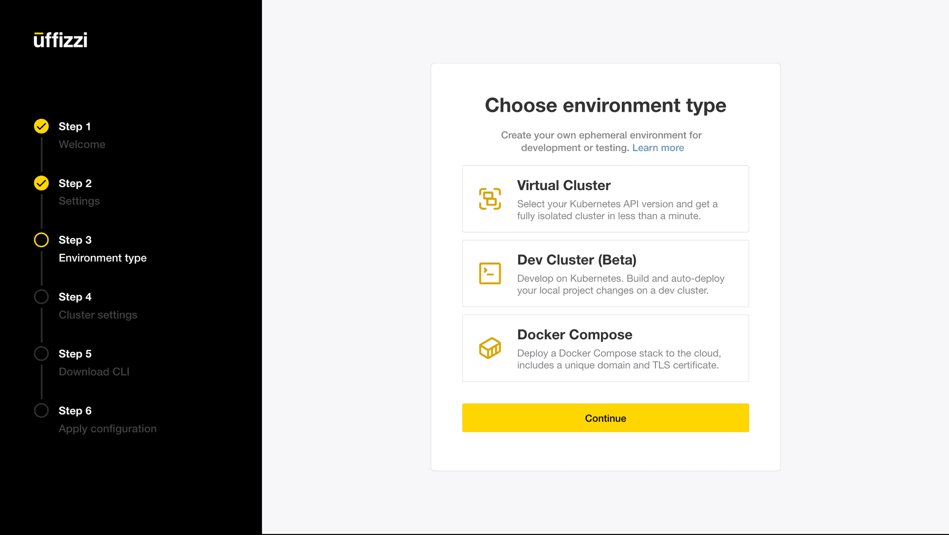Click the Step 1 completed checkmark
Viewport: 949px width, 535px height.
pos(42,126)
